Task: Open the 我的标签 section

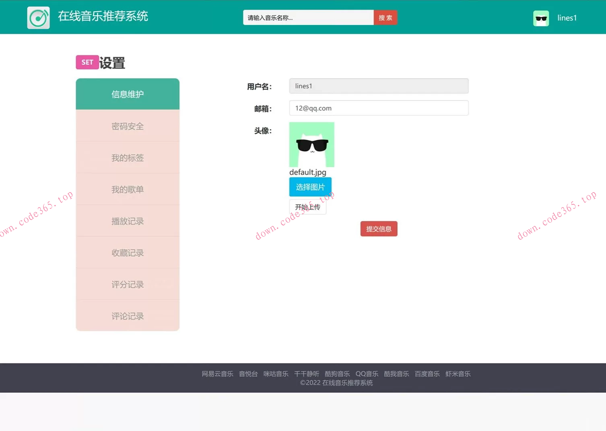Action: (x=127, y=158)
